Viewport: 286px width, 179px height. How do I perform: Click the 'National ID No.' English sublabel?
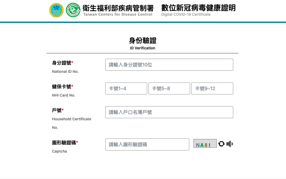65,72
